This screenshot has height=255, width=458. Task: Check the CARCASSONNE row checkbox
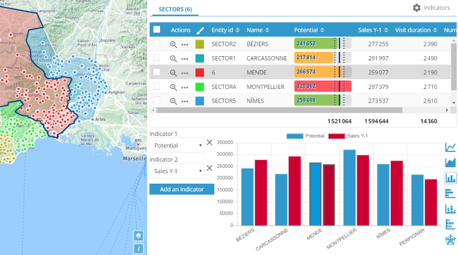[157, 58]
